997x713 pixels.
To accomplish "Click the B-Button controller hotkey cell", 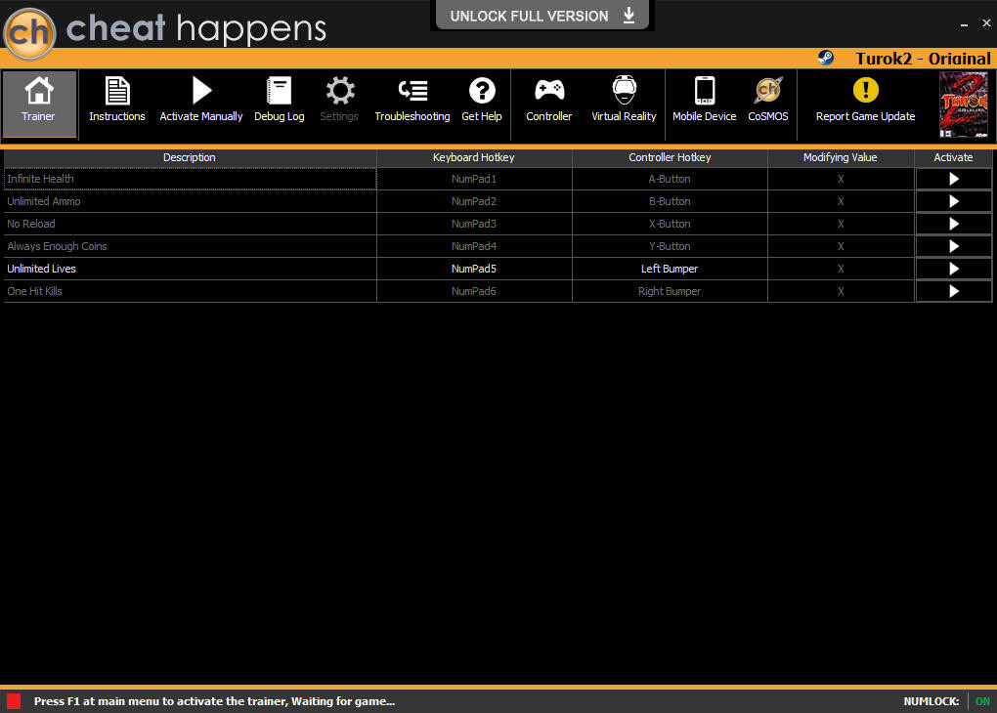I will (670, 201).
